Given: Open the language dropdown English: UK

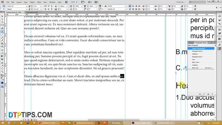Looking at the screenshot, I should click(x=125, y=9).
